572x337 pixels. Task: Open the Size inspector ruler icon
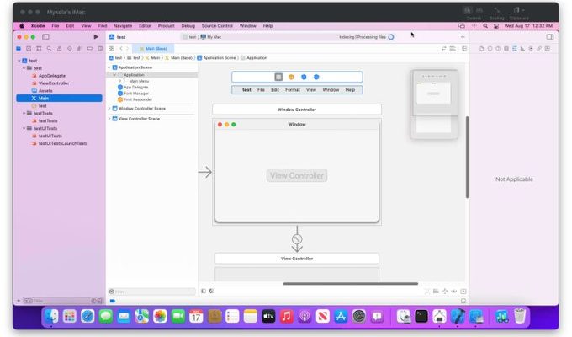coord(522,49)
